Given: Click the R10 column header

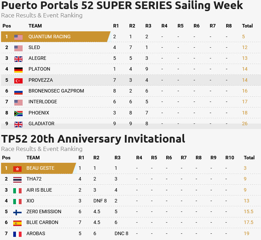Looking at the screenshot, I should (230, 158).
